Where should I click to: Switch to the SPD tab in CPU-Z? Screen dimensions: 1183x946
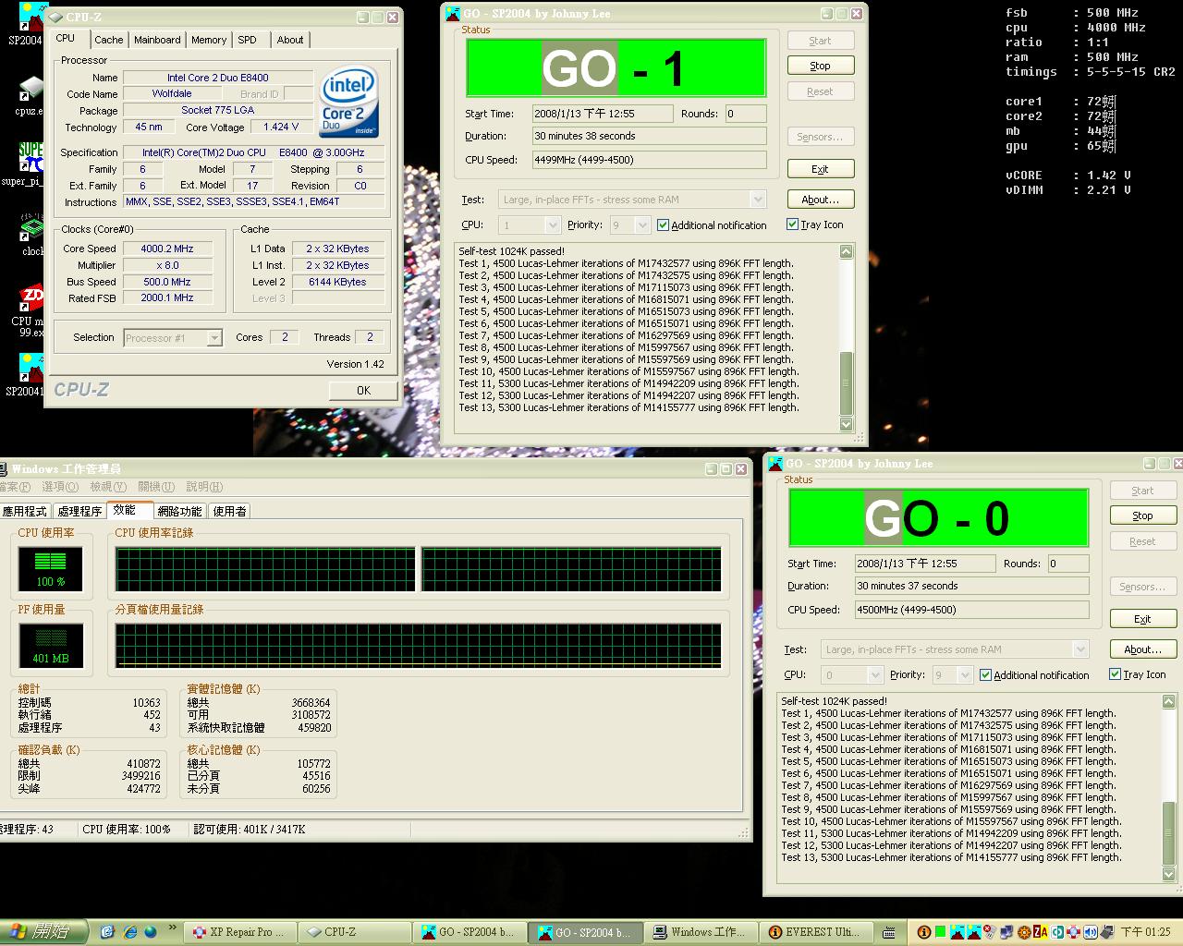coord(247,40)
